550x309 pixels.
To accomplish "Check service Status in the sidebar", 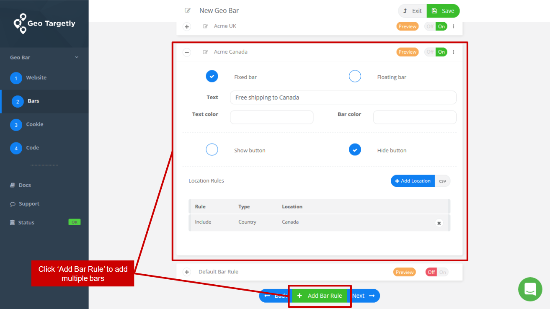I will coord(25,222).
